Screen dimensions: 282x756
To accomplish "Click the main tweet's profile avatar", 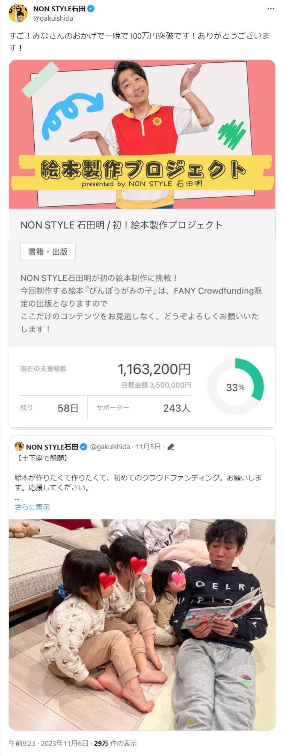I will pos(18,13).
